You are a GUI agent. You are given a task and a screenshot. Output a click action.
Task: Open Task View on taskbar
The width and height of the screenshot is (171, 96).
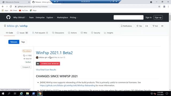(15, 94)
